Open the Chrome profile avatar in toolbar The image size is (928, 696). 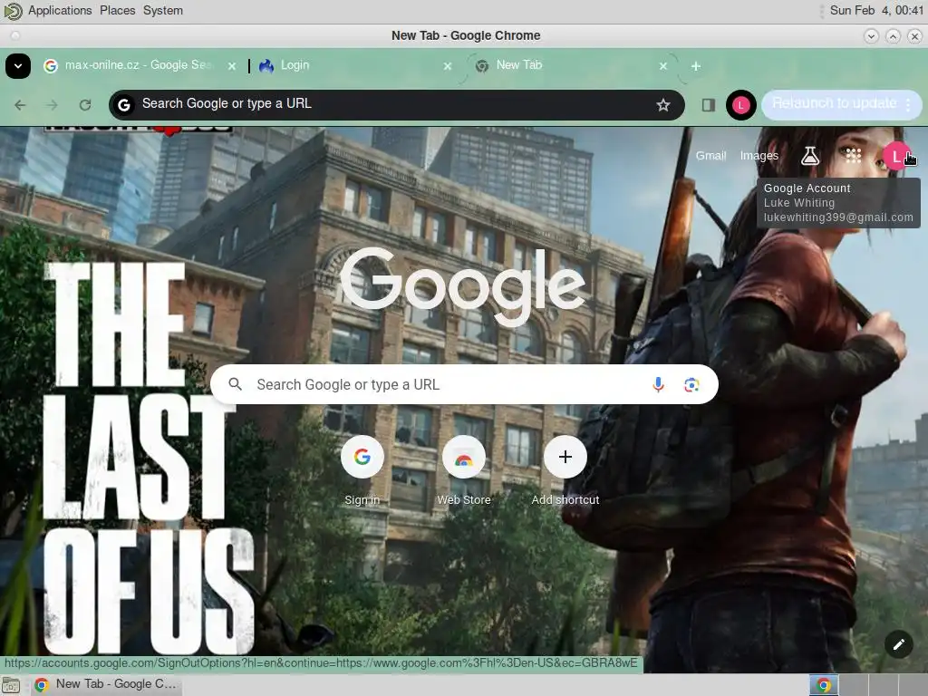741,105
